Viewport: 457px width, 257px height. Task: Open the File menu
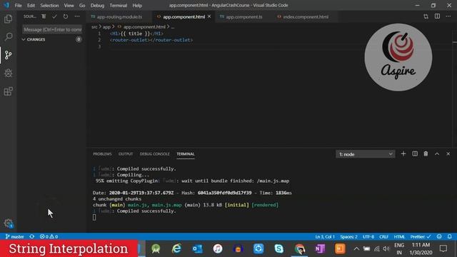(x=18, y=5)
